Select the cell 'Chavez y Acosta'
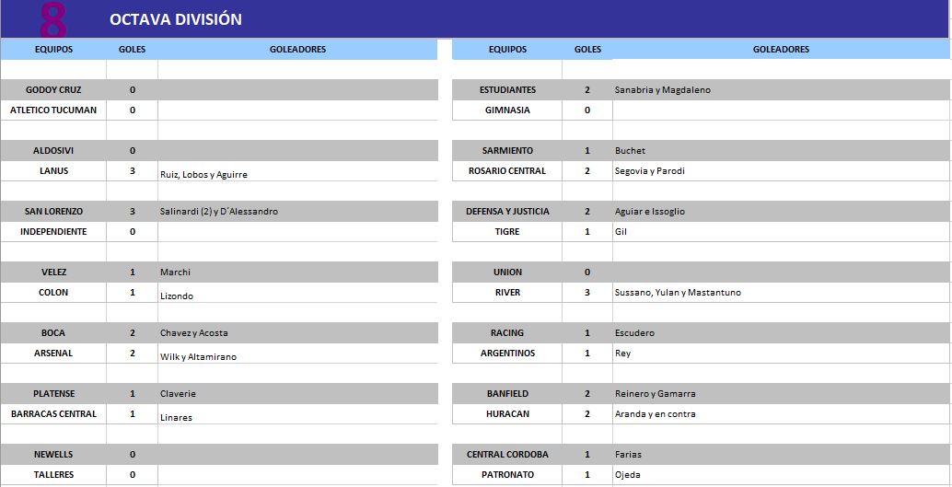This screenshot has height=487, width=952. (x=297, y=332)
